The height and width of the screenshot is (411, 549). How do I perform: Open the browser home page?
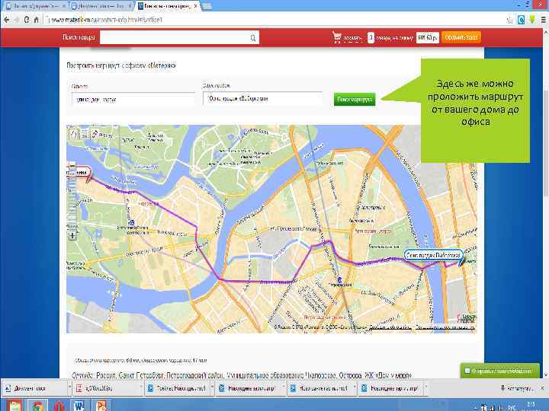[36, 20]
